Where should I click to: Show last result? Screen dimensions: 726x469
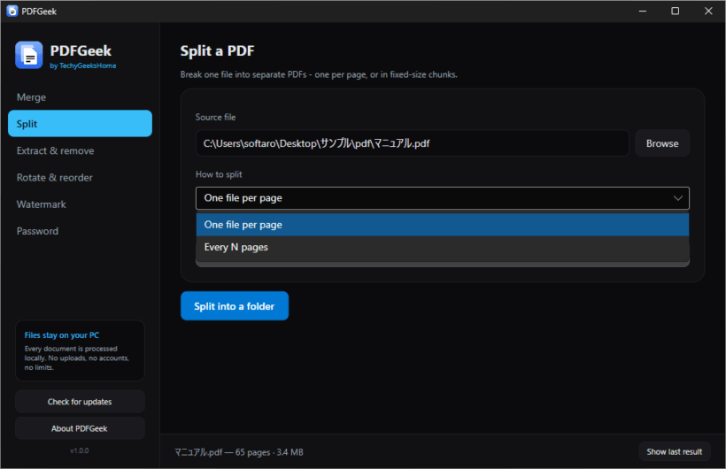tap(674, 452)
